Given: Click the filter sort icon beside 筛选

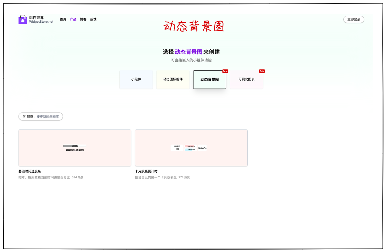Looking at the screenshot, I should 24,117.
